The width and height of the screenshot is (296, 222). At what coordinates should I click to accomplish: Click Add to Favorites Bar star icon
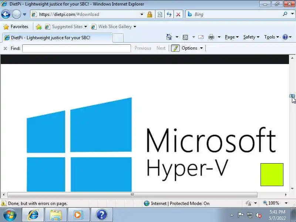coord(39,27)
